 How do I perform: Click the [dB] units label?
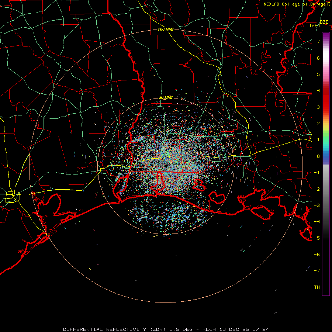click(315, 26)
